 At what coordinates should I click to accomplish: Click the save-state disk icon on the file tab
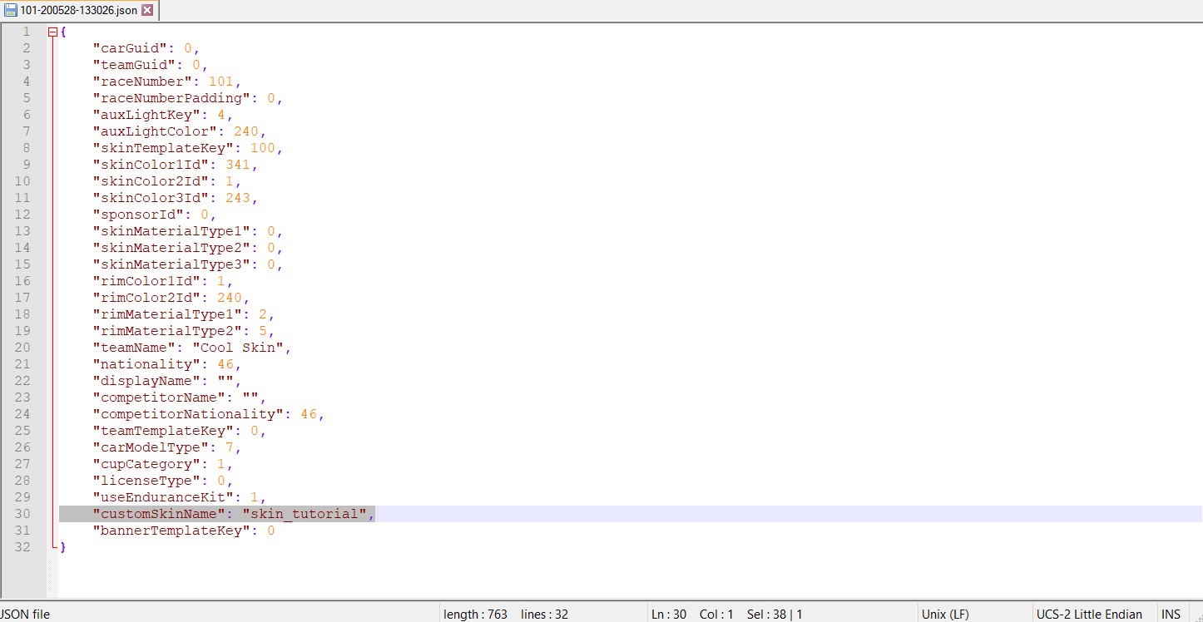tap(11, 11)
